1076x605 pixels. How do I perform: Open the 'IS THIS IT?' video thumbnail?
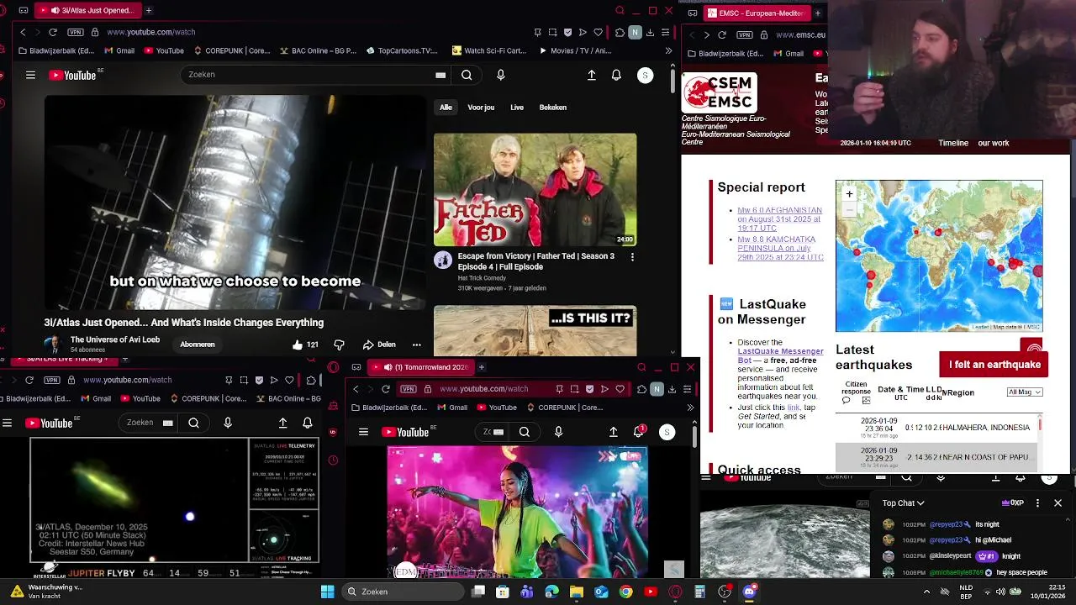(535, 330)
